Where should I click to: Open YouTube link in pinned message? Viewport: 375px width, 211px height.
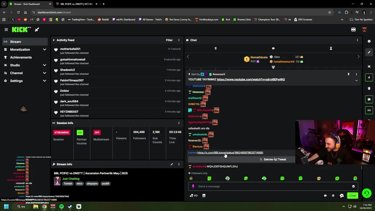click(x=251, y=79)
